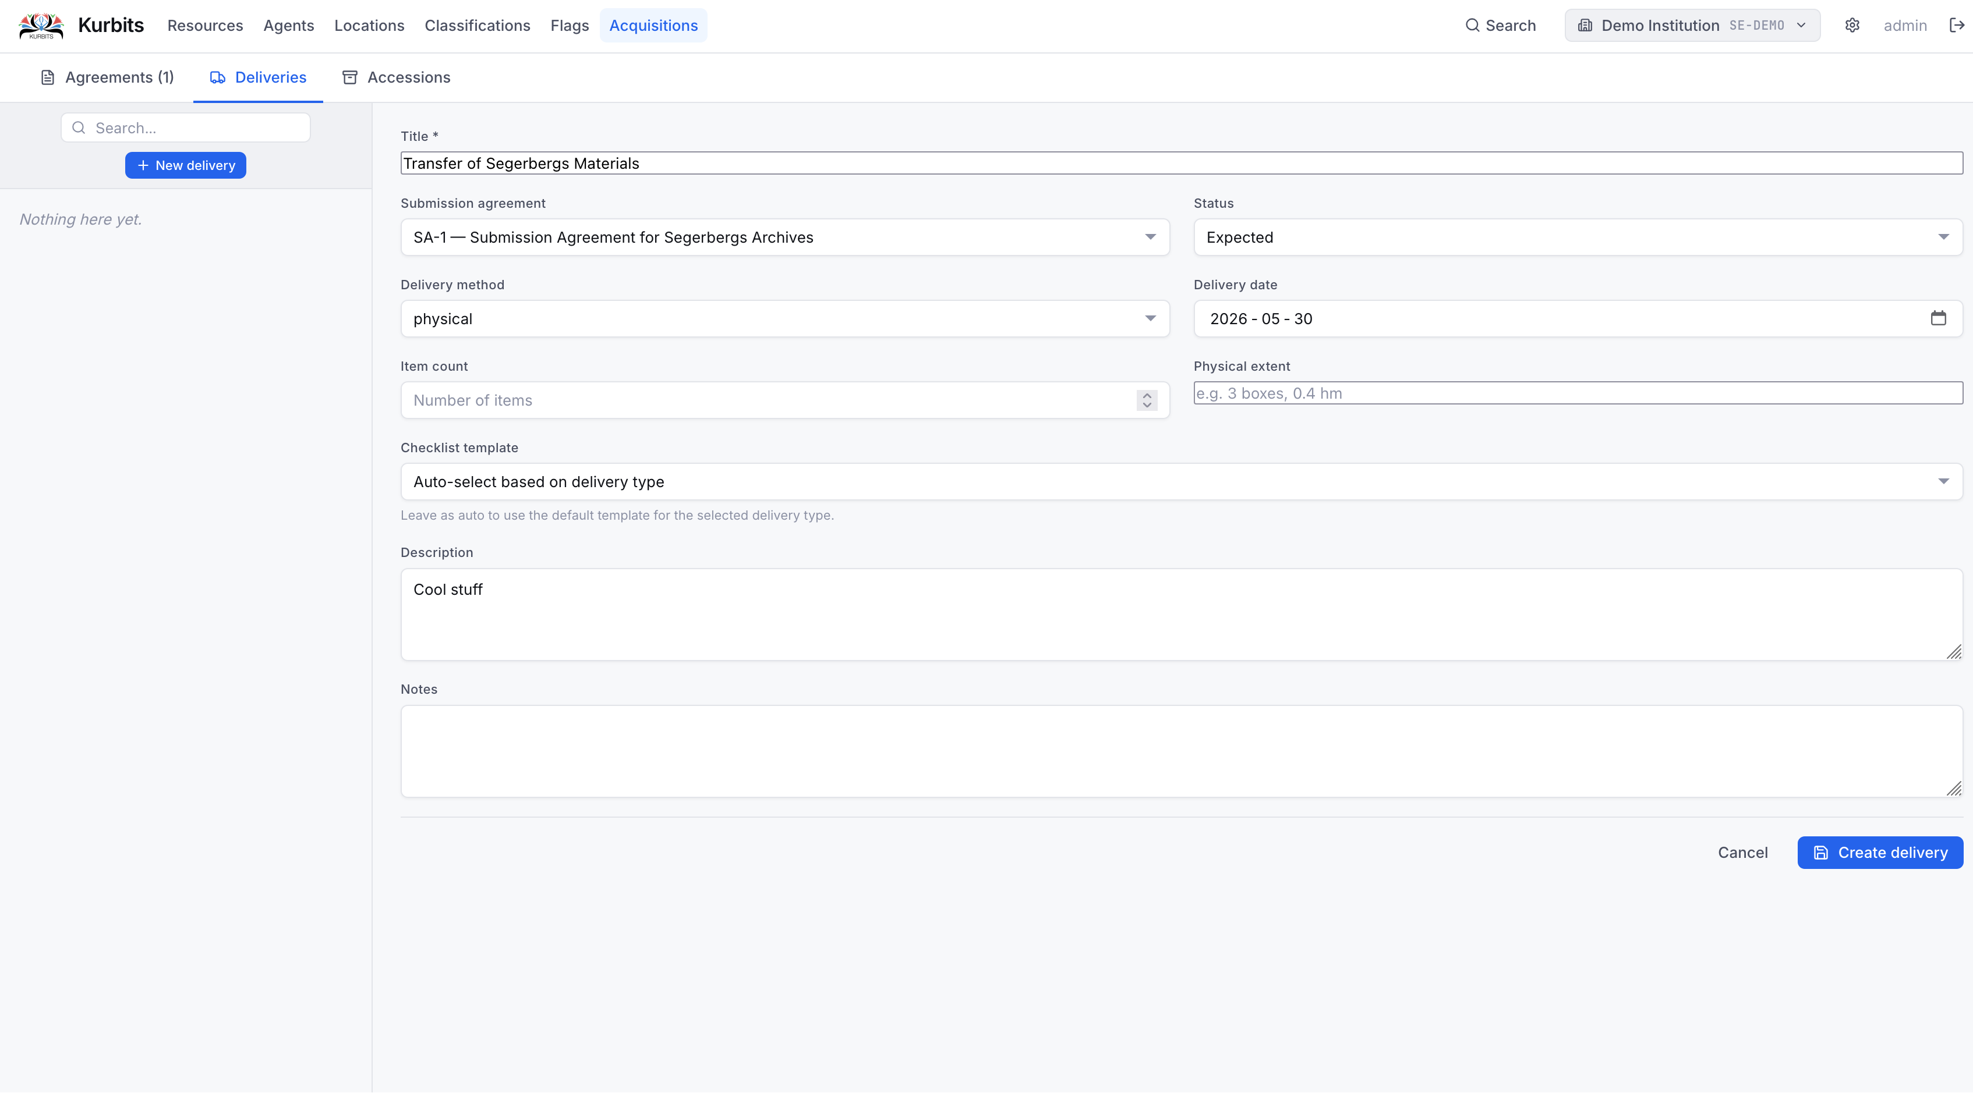Switch to the Accessions tab

point(396,77)
